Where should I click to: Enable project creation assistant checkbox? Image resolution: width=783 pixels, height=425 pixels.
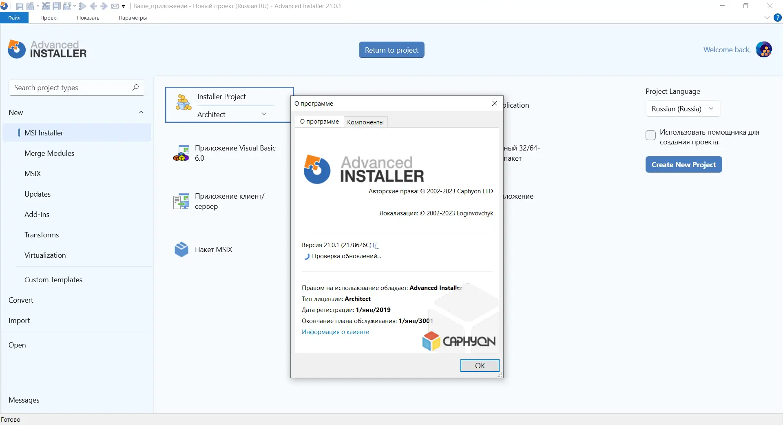[x=650, y=135]
